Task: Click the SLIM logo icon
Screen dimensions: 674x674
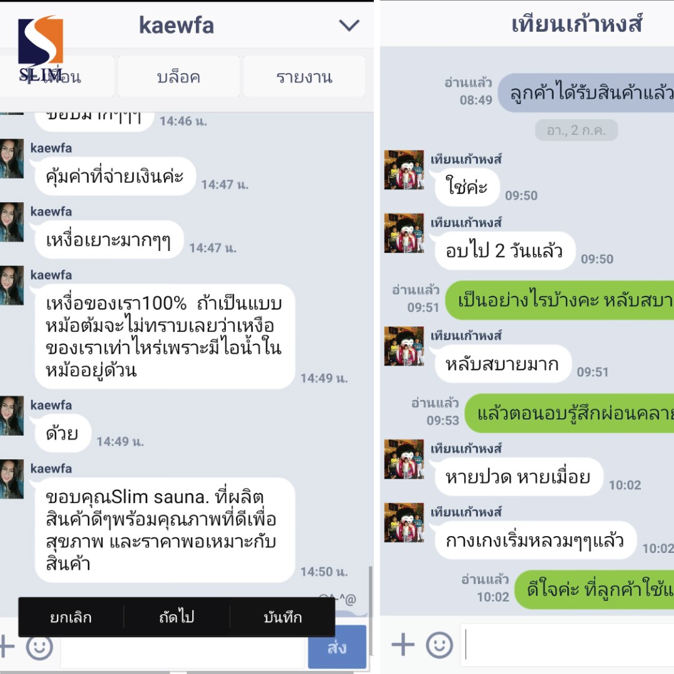Action: (41, 49)
